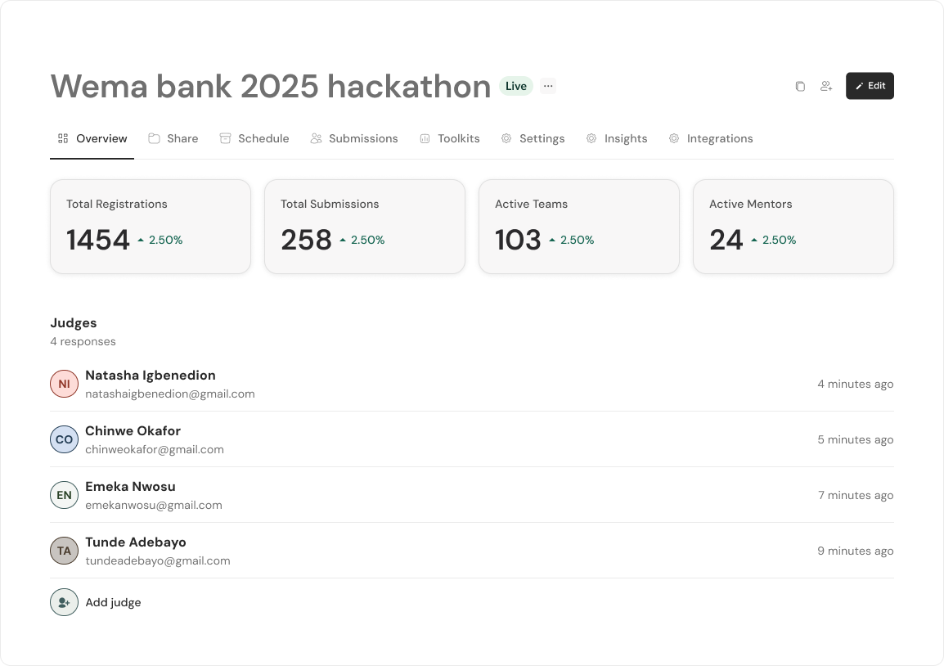Click the Add judge text link
Screen dimensions: 944x666
[x=114, y=602]
